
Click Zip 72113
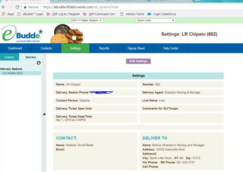click(196, 158)
